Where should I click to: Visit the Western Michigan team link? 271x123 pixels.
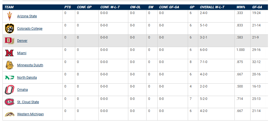click(30, 114)
